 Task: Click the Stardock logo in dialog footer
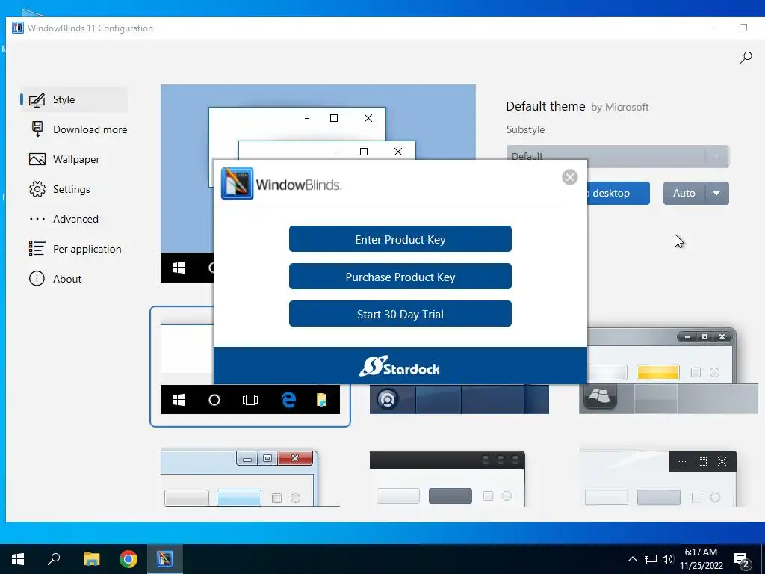(x=400, y=366)
